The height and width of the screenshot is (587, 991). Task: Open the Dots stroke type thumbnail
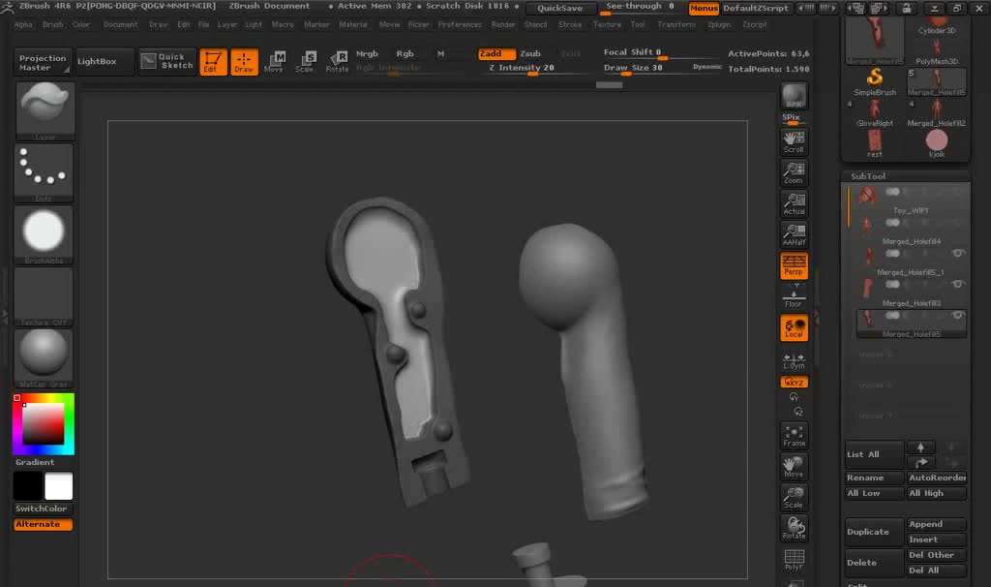coord(44,172)
